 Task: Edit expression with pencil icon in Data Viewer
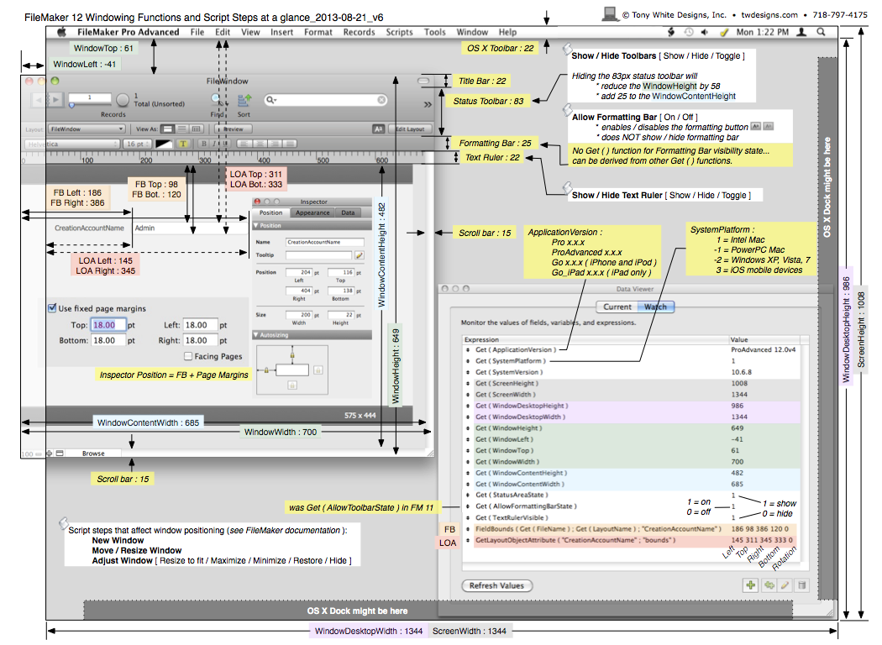[x=785, y=585]
